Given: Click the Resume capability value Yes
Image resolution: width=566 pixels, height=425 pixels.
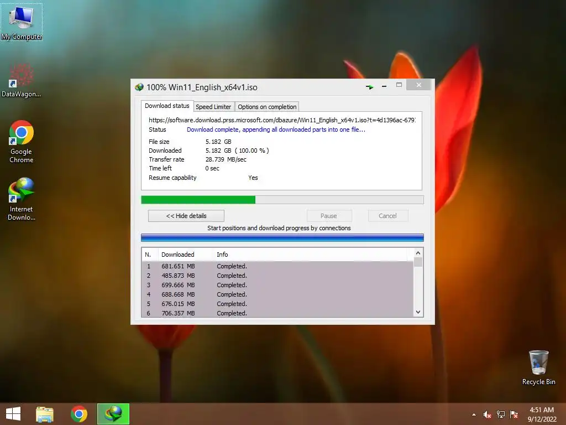Looking at the screenshot, I should pos(253,178).
